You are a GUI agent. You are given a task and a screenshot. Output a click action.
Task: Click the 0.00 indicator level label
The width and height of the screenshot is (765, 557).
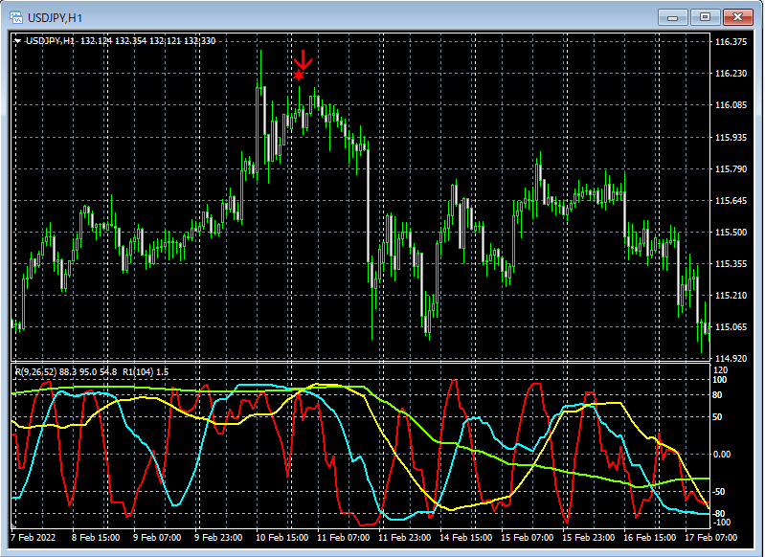pyautogui.click(x=722, y=455)
